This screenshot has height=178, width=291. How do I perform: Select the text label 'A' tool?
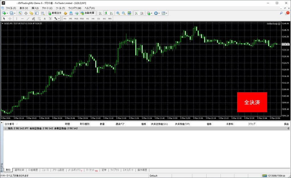point(45,18)
